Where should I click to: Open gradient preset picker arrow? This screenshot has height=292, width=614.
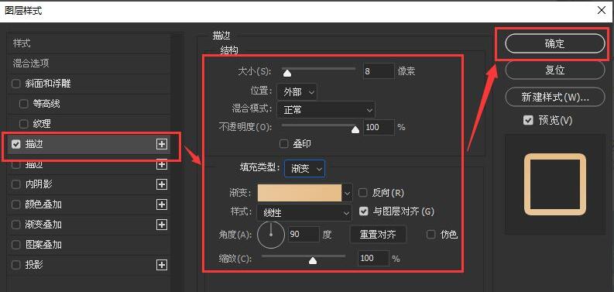347,193
